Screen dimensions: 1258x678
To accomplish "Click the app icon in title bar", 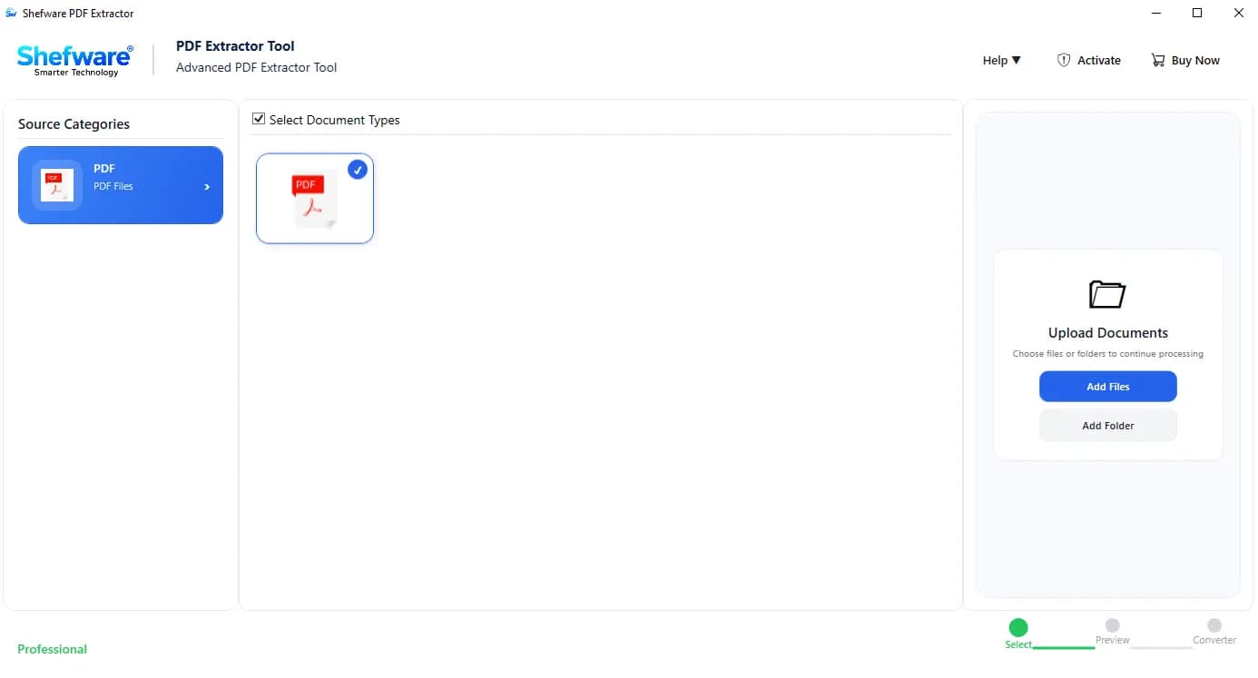I will pyautogui.click(x=12, y=13).
